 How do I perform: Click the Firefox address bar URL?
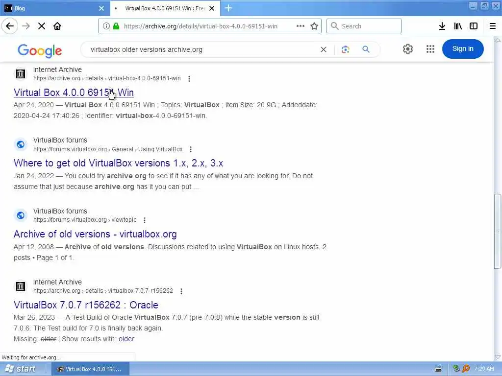(201, 26)
